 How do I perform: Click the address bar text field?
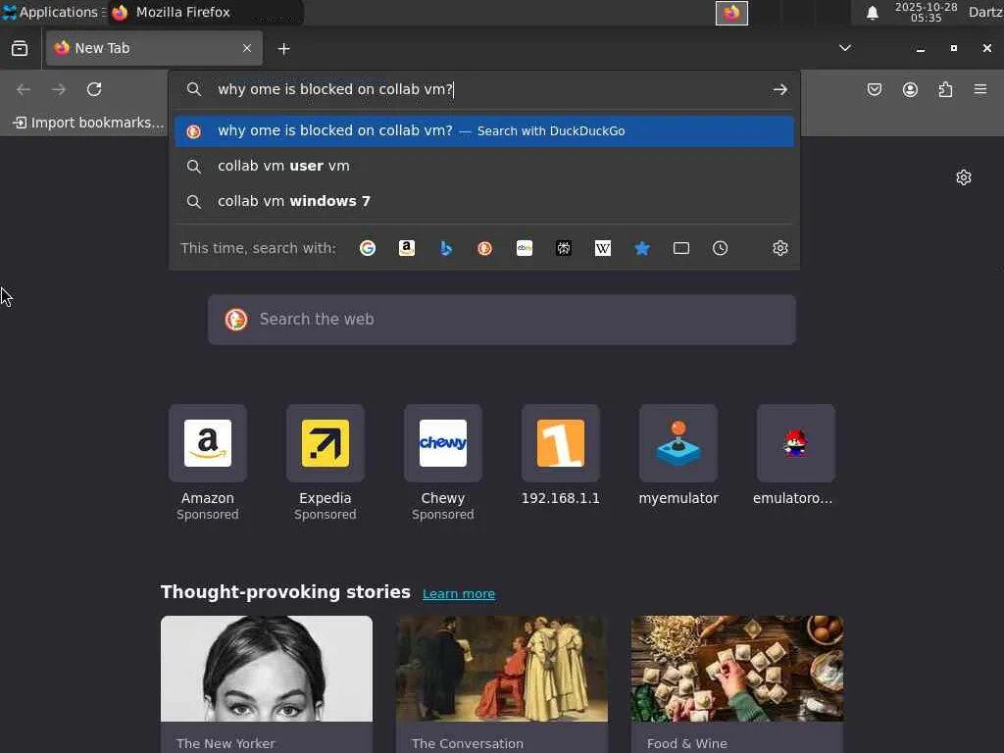pyautogui.click(x=486, y=89)
